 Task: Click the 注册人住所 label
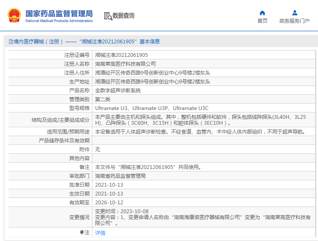(77, 73)
